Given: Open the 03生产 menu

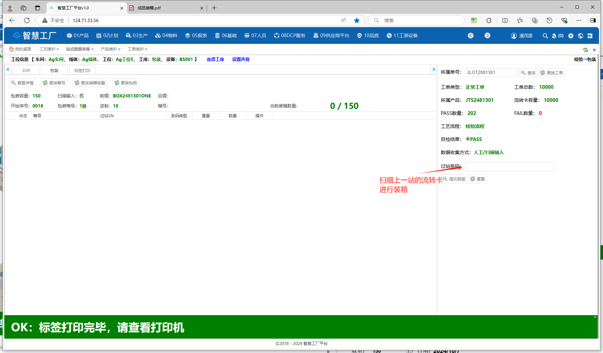Looking at the screenshot, I should click(137, 36).
